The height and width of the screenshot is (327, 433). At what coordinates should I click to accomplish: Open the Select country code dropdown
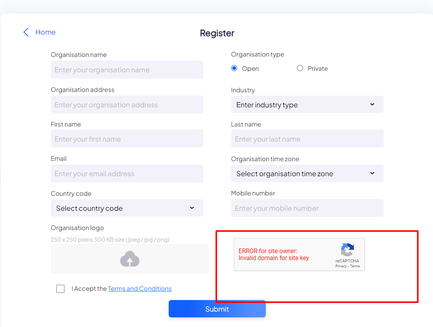point(127,208)
